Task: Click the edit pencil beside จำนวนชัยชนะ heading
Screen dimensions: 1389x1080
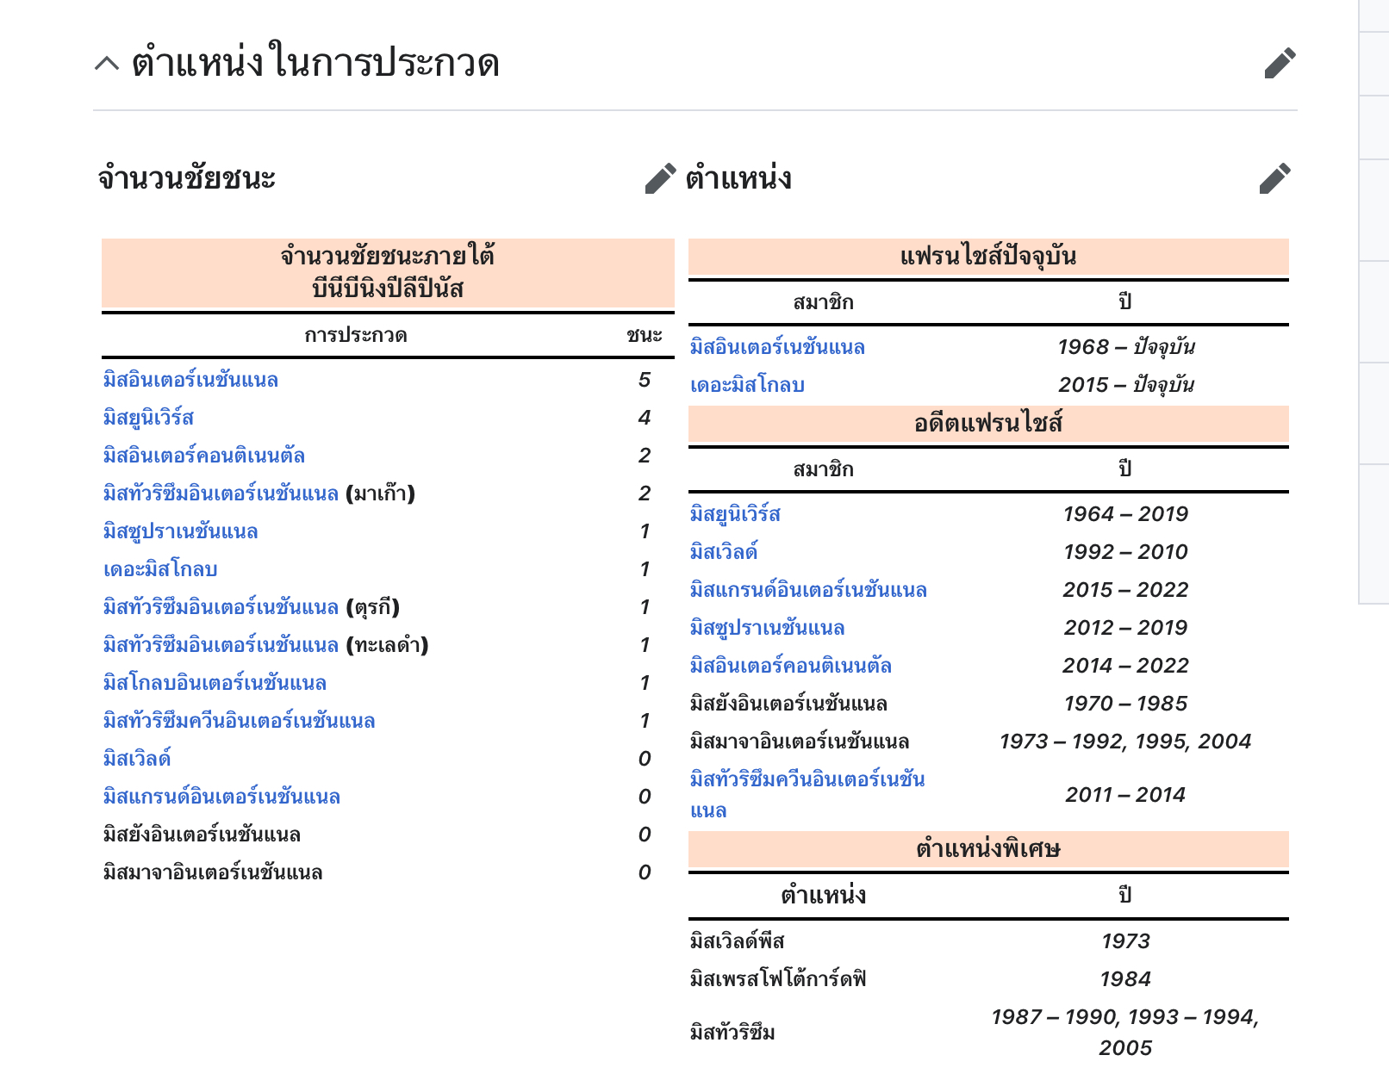Action: coord(660,178)
